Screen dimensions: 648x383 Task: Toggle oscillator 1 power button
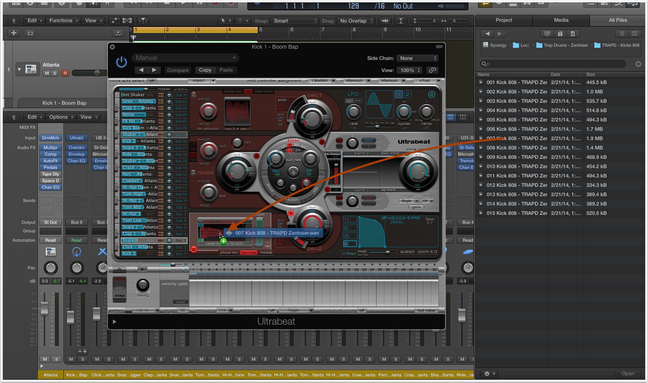[x=194, y=95]
